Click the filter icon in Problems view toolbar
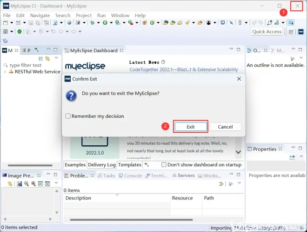 click(221, 184)
